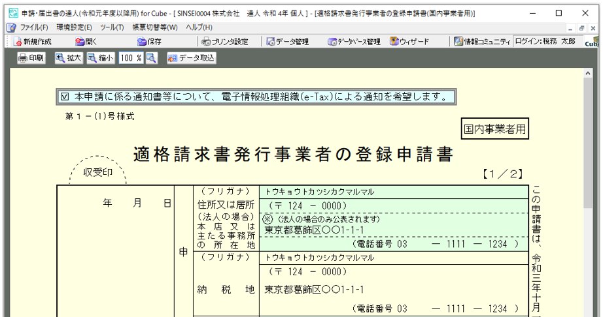Minimize the inner document window
This screenshot has width=603, height=317.
point(570,28)
